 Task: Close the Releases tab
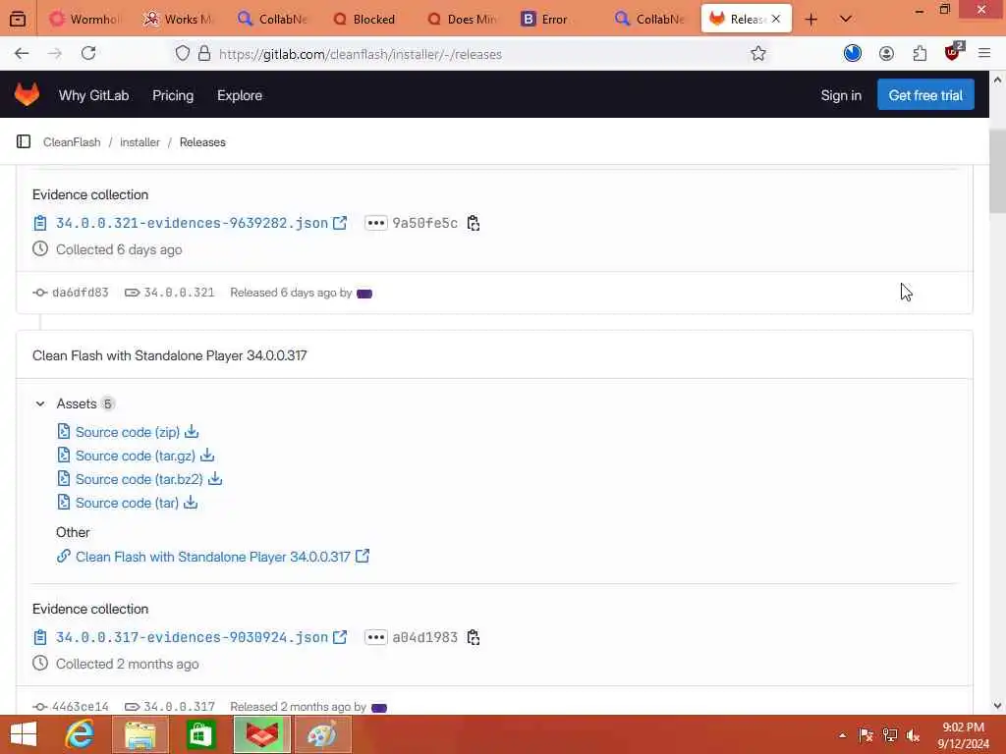pos(776,20)
